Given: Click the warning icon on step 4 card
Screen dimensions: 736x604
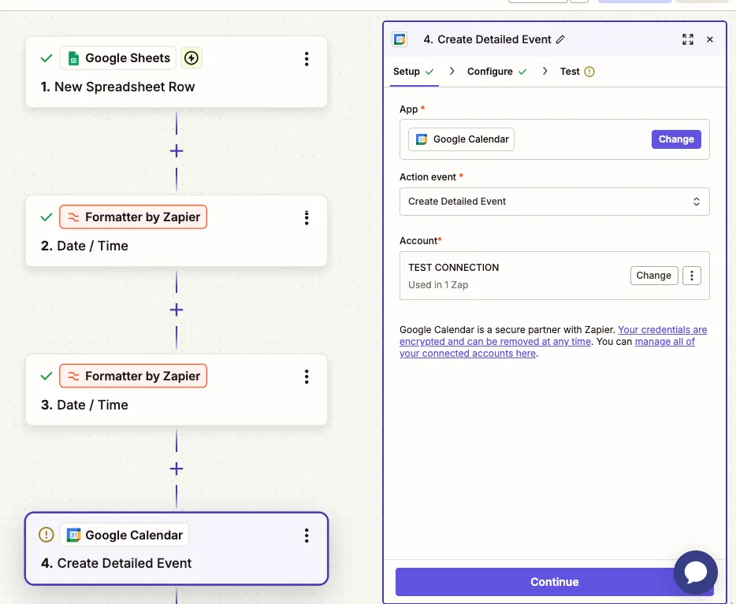Looking at the screenshot, I should [x=46, y=535].
